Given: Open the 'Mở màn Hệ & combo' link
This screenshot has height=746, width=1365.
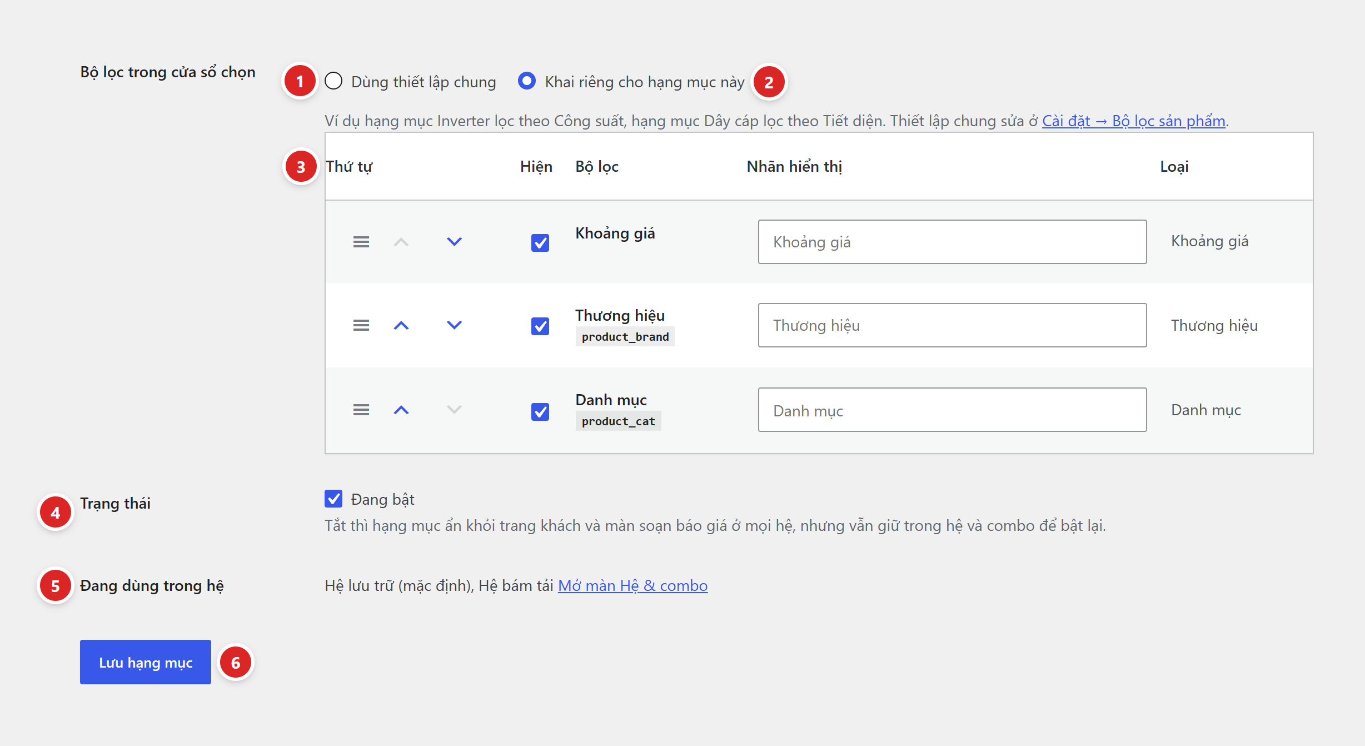Looking at the screenshot, I should click(x=632, y=585).
